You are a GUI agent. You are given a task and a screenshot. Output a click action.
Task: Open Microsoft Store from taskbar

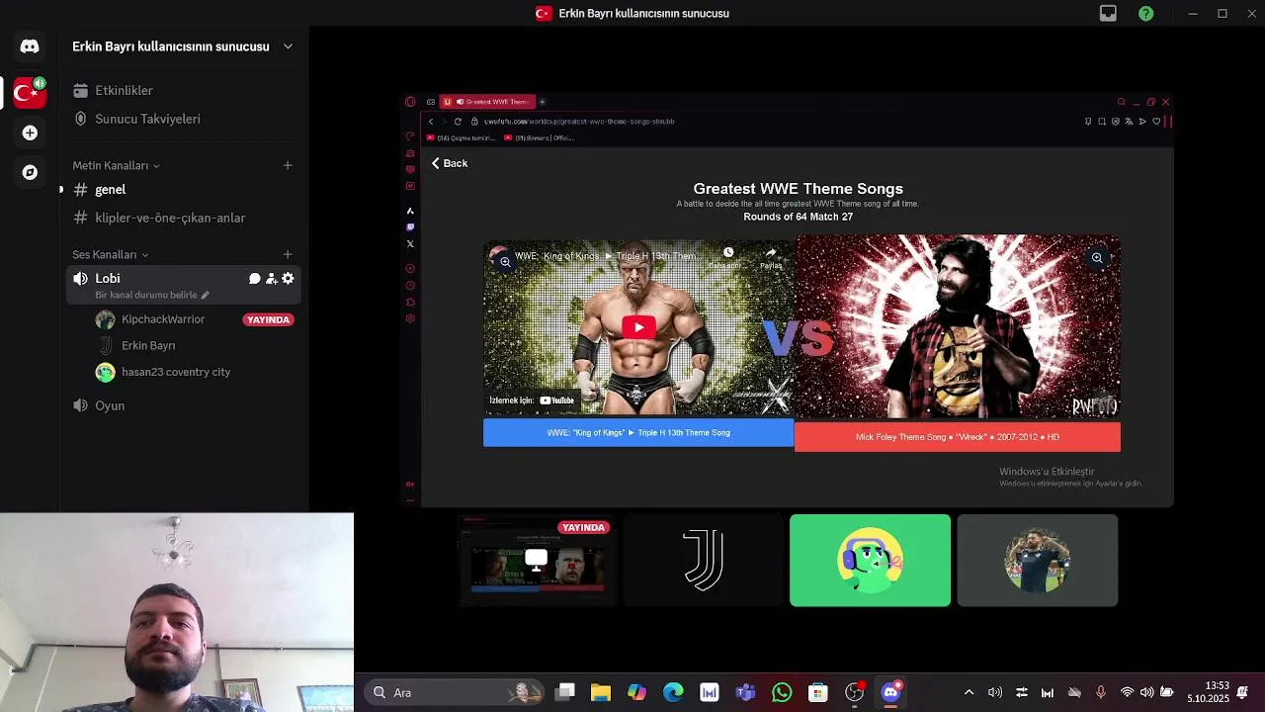click(x=817, y=692)
